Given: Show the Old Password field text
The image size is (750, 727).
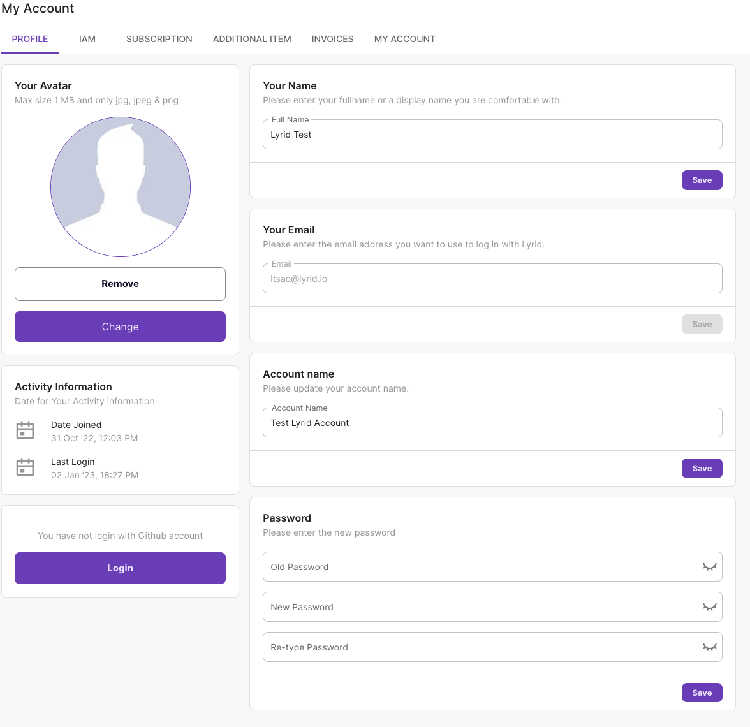Looking at the screenshot, I should point(709,567).
